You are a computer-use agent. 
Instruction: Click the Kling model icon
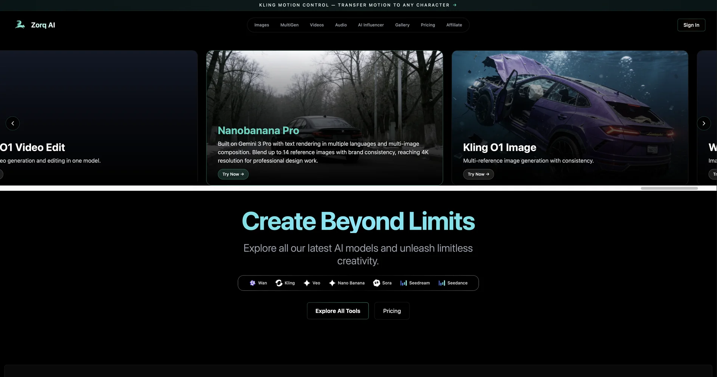(x=279, y=283)
